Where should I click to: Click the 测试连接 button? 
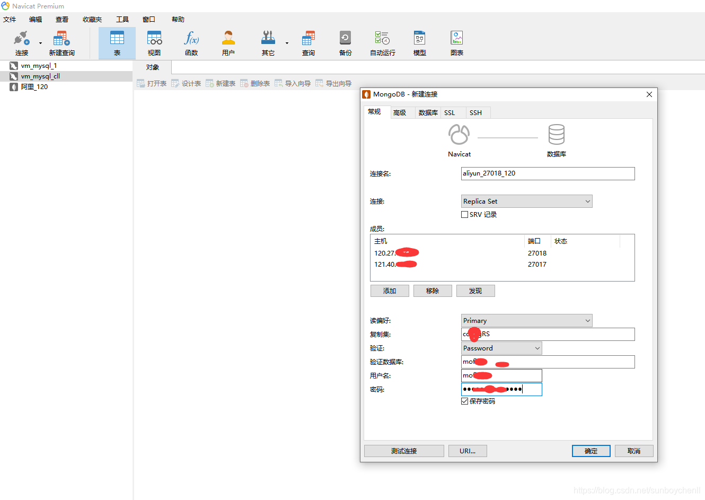point(404,451)
